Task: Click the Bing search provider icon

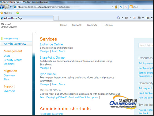Action: click(x=131, y=7)
